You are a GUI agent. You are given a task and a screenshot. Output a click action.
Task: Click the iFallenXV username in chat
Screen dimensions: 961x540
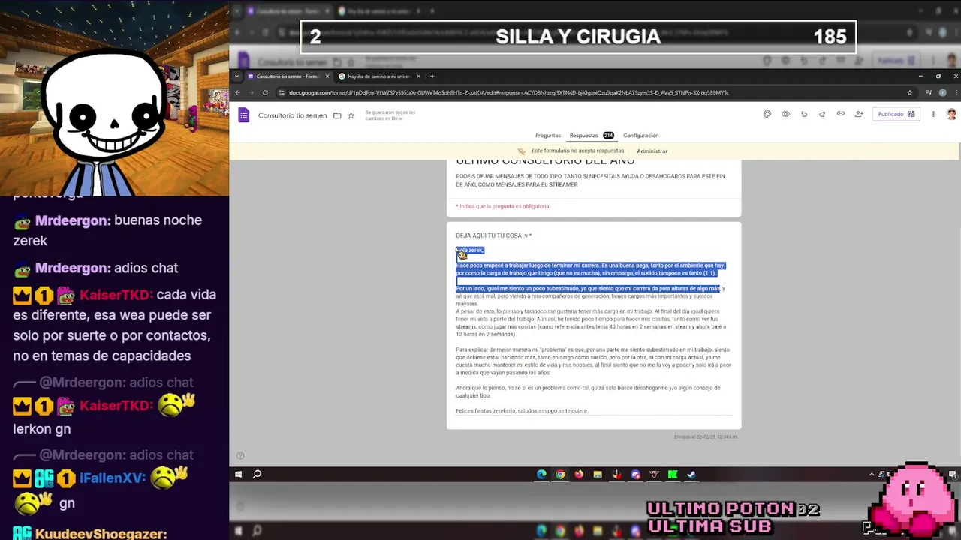click(x=113, y=478)
